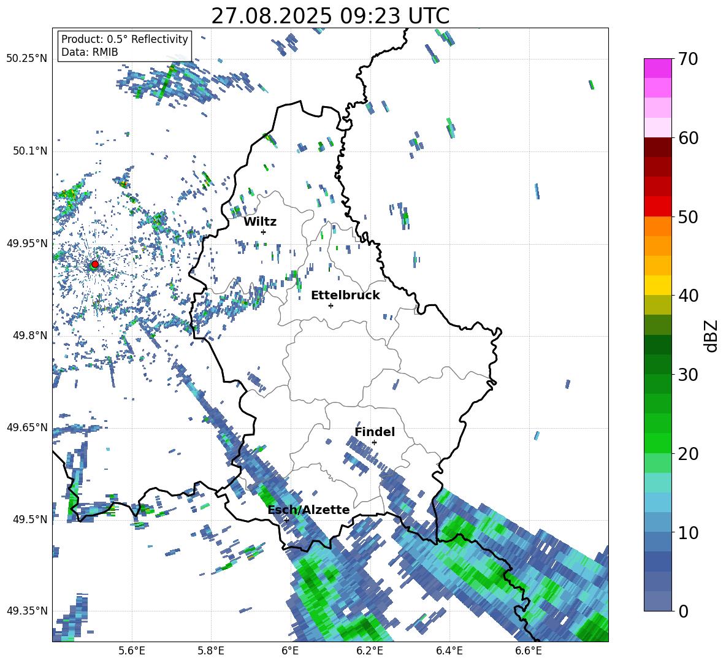Click the 0 label on colorbar

(683, 611)
